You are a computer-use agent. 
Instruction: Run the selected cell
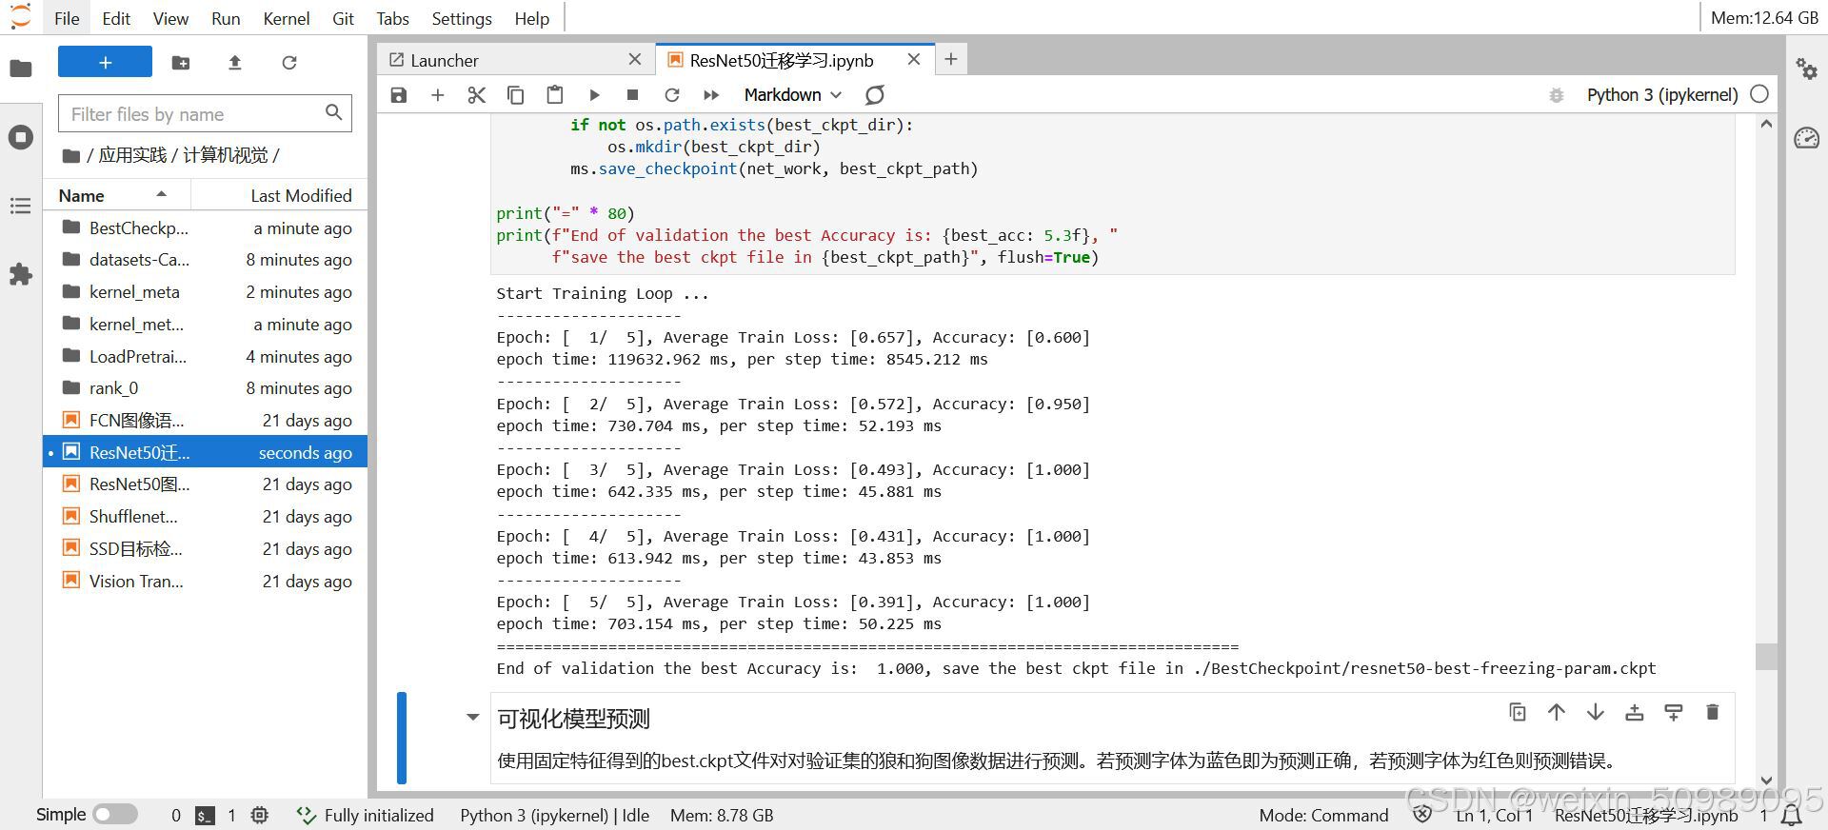pos(594,95)
